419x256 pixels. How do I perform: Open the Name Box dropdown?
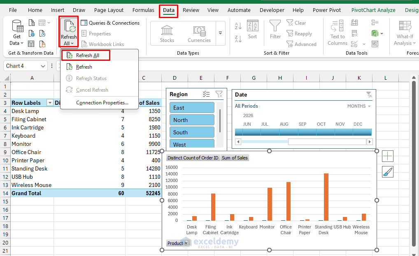point(43,66)
